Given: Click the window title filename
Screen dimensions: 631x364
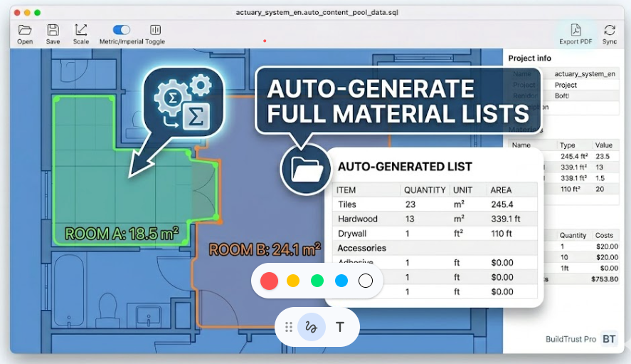Looking at the screenshot, I should pos(317,13).
